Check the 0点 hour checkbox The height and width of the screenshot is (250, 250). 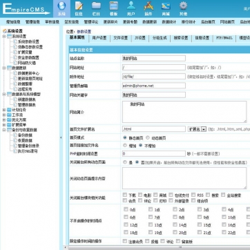[126, 209]
